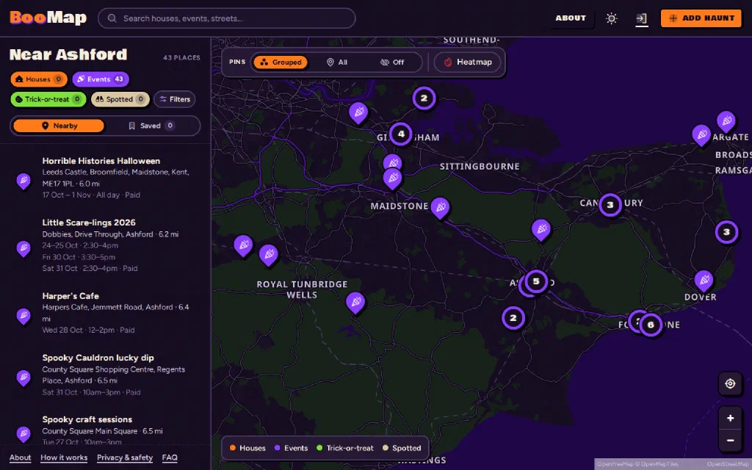Open the Horrible Histories Halloween listing
The image size is (752, 470).
[105, 178]
